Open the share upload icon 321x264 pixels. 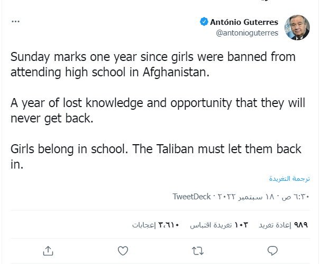[48, 250]
